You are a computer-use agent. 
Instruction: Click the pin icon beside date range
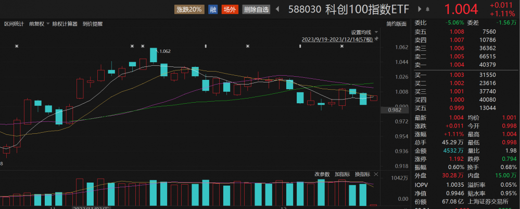(377, 39)
